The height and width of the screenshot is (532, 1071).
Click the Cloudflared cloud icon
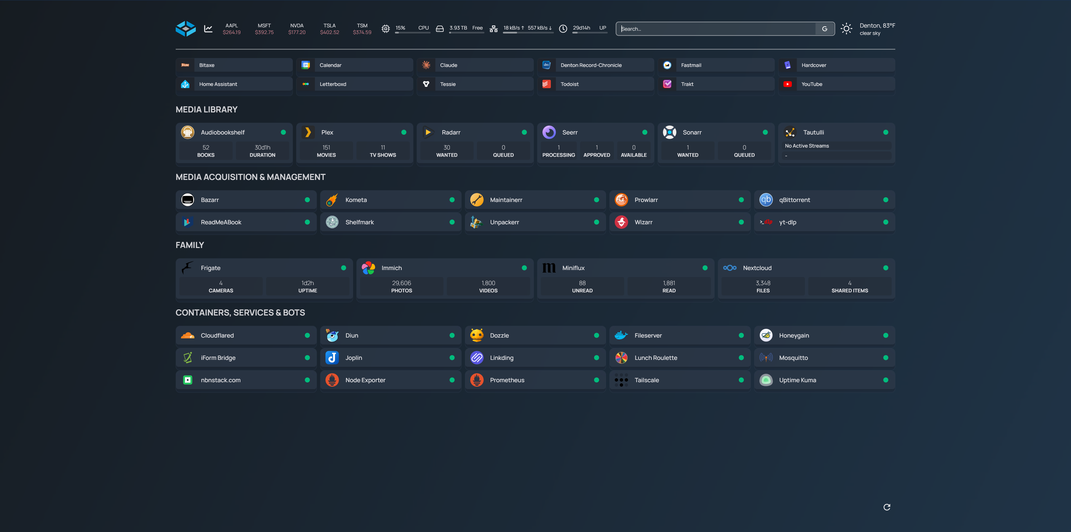pos(187,335)
